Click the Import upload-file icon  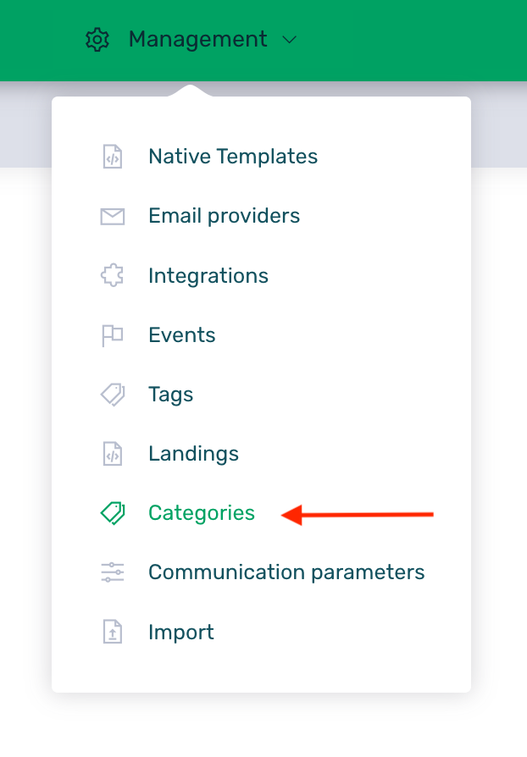pyautogui.click(x=113, y=633)
